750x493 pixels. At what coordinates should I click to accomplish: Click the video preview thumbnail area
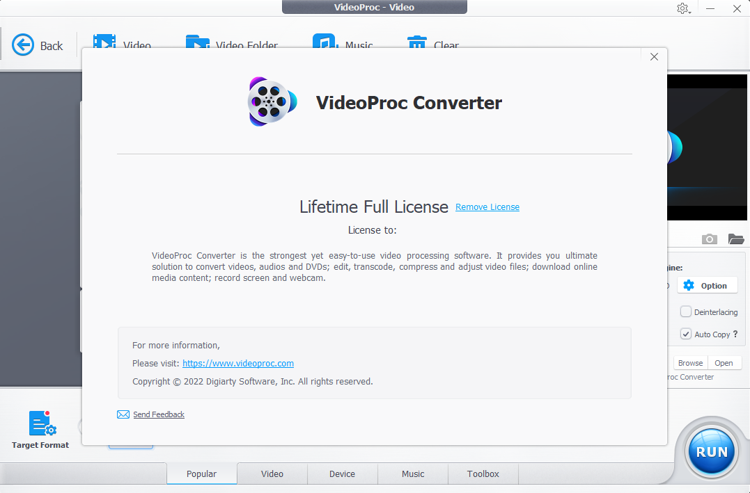(707, 147)
